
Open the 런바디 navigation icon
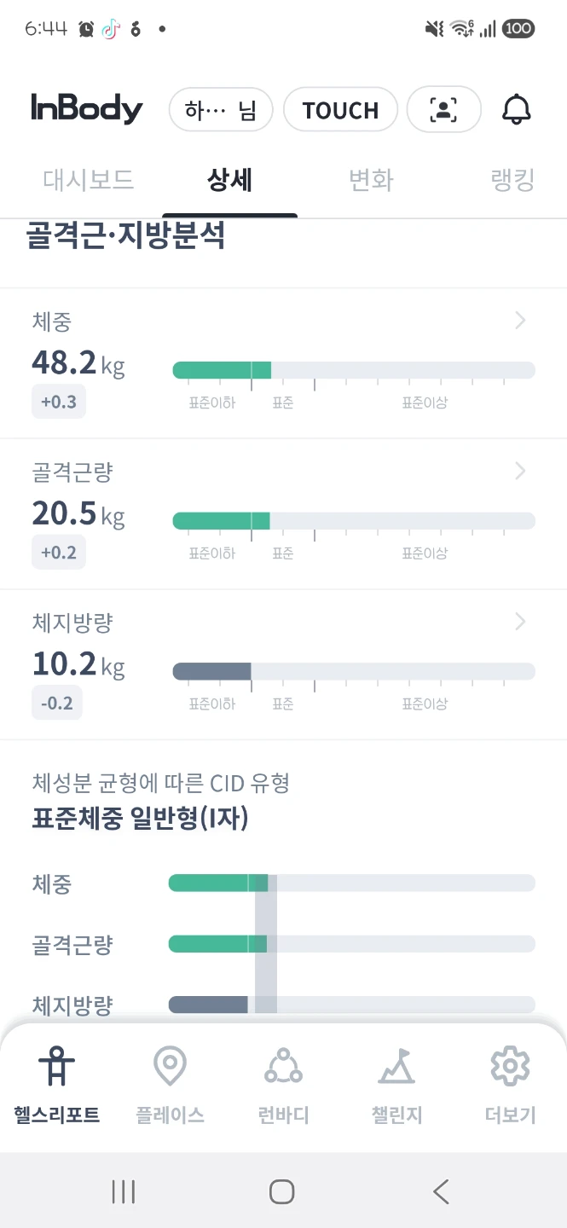(283, 1065)
